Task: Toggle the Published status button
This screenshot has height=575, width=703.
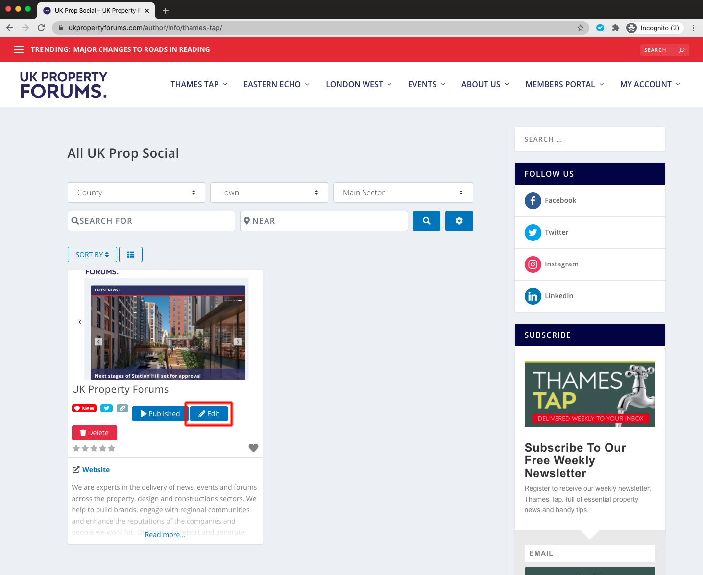Action: (160, 414)
